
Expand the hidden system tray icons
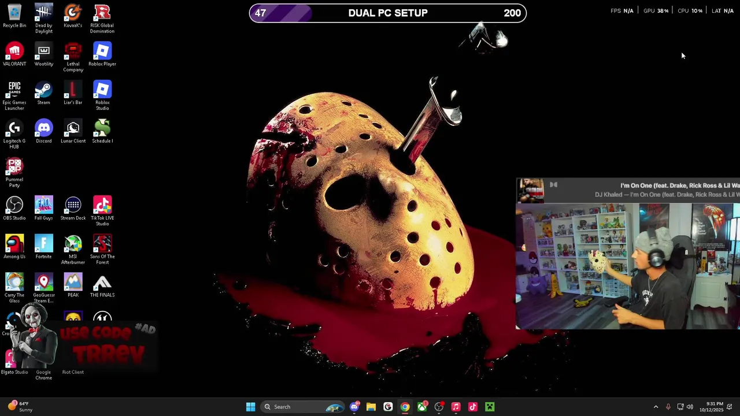click(x=656, y=407)
